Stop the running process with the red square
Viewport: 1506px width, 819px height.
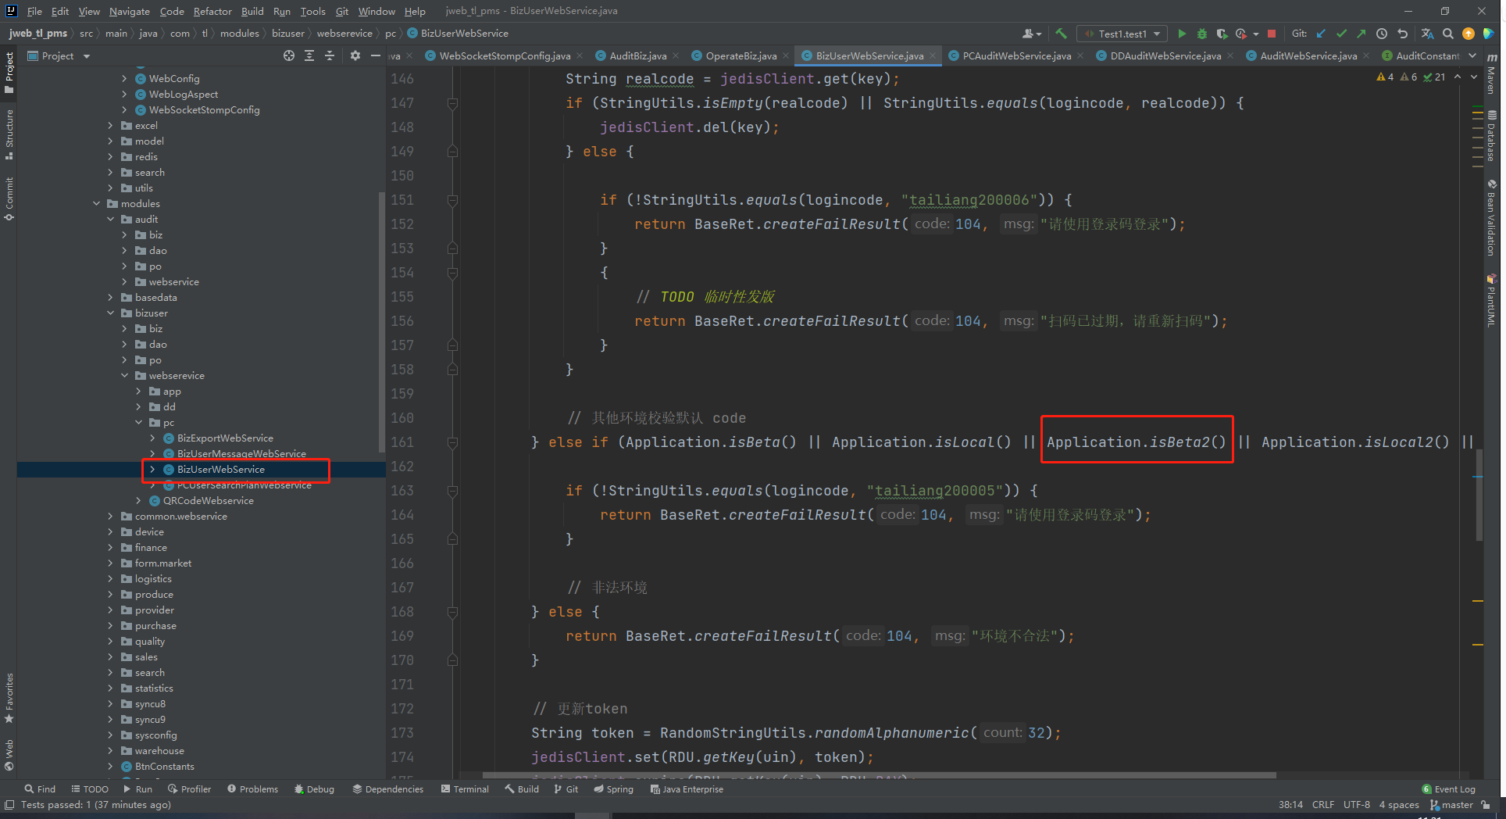(x=1272, y=34)
